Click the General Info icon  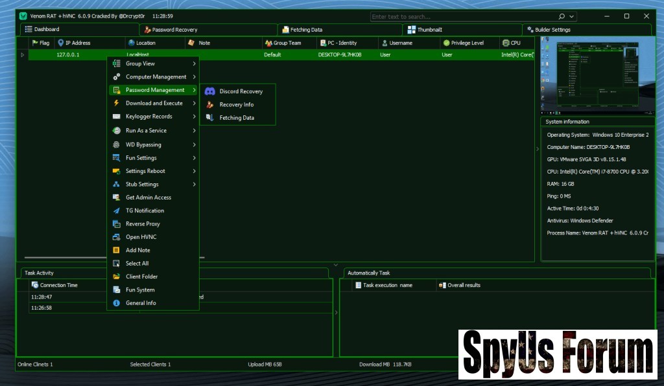tap(116, 303)
